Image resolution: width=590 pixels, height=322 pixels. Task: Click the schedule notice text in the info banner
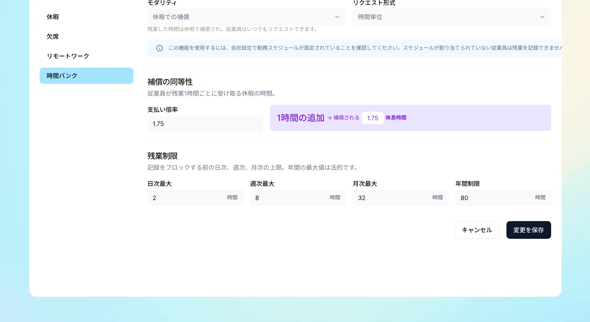point(365,48)
